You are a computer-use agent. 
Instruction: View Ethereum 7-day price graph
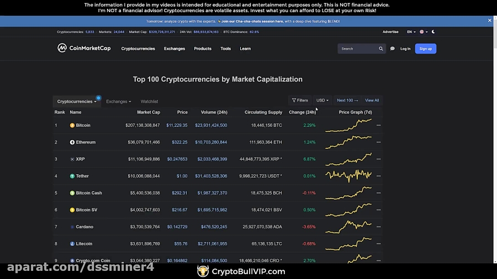(x=348, y=142)
